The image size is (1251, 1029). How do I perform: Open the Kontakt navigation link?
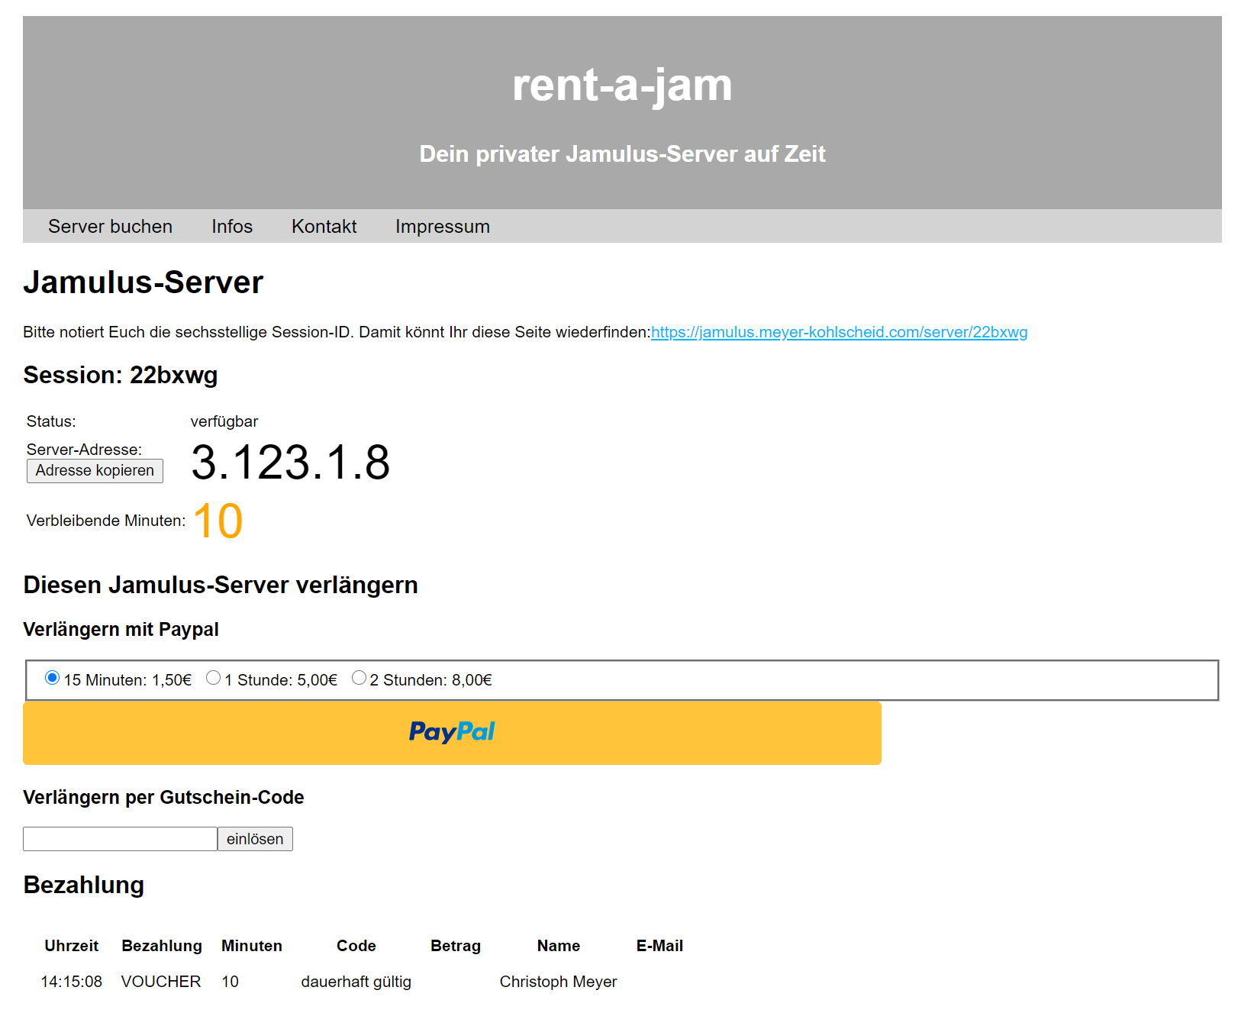tap(324, 227)
